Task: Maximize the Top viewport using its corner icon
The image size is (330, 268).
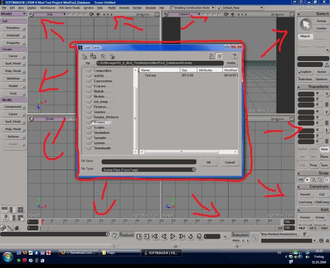Action: coord(157,14)
